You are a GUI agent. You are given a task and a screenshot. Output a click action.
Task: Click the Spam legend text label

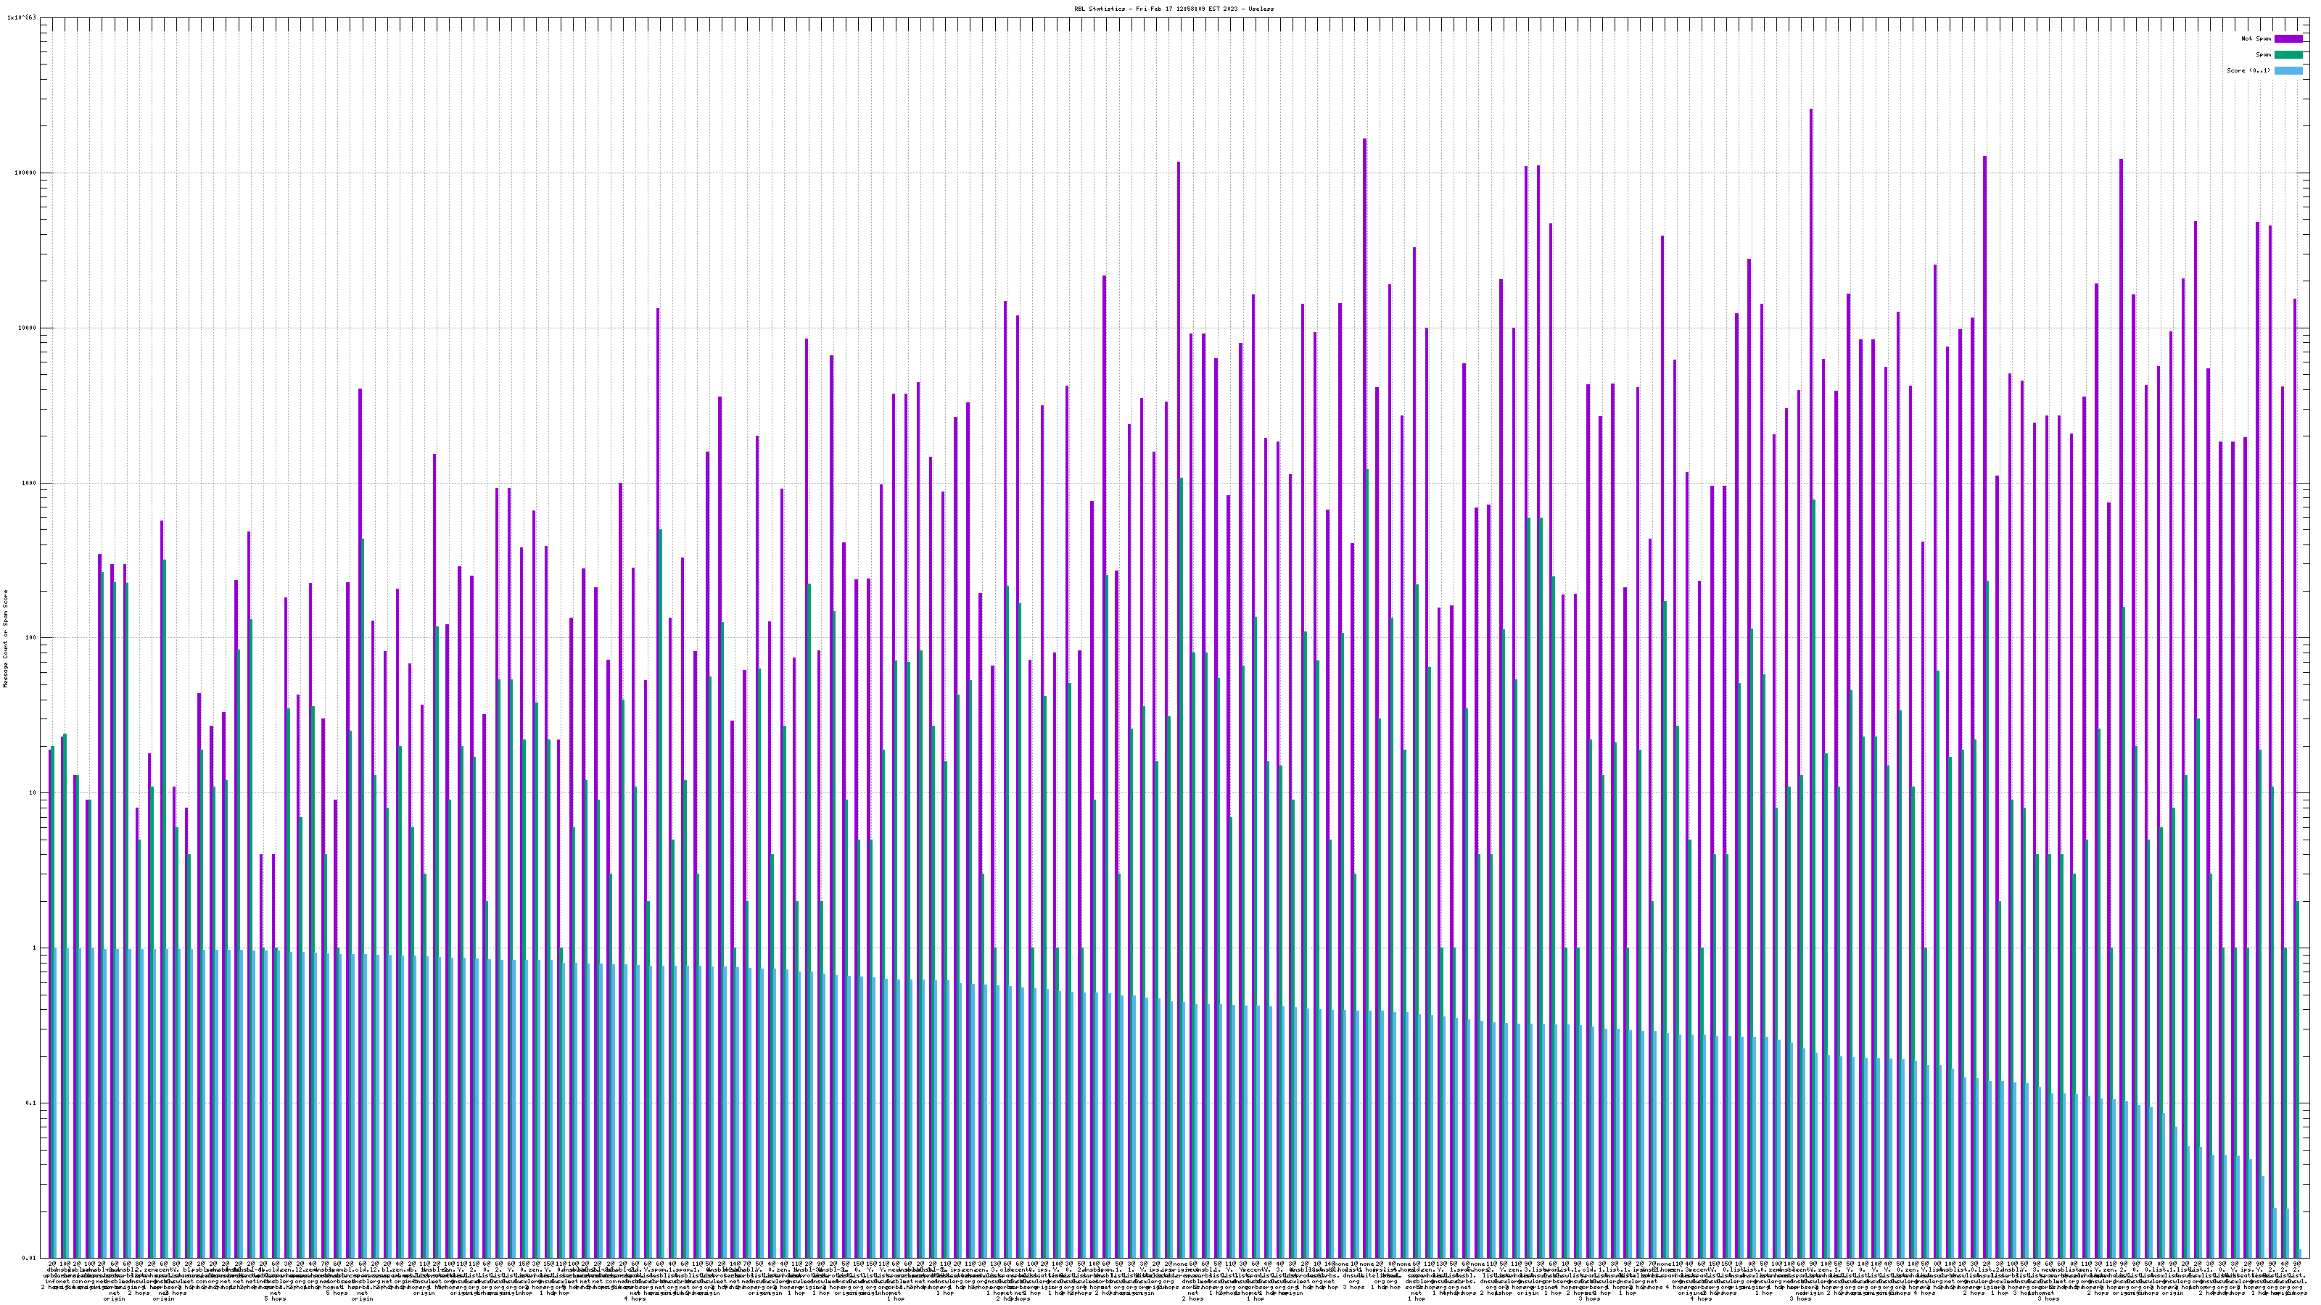point(2263,55)
